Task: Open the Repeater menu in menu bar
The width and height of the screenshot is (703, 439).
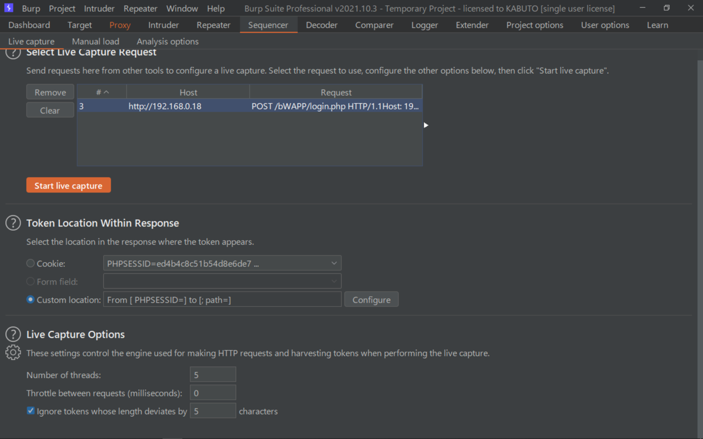Action: pyautogui.click(x=141, y=9)
